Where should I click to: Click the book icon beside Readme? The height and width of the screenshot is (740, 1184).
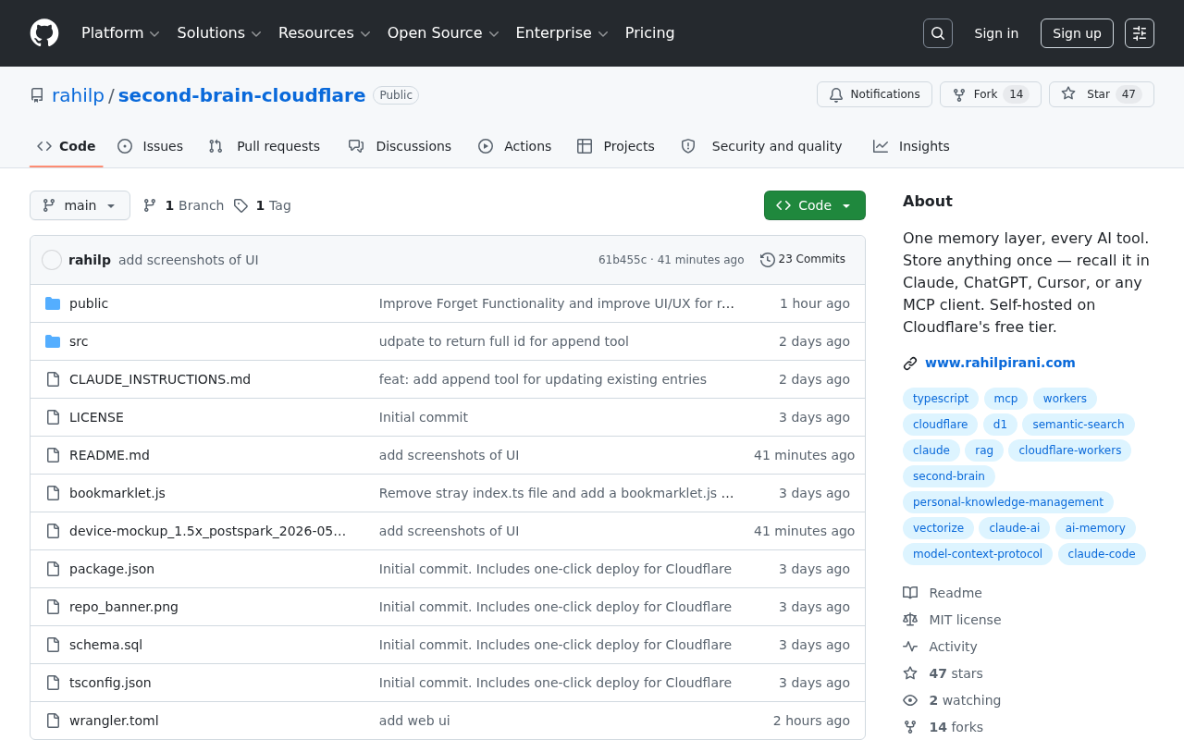910,593
